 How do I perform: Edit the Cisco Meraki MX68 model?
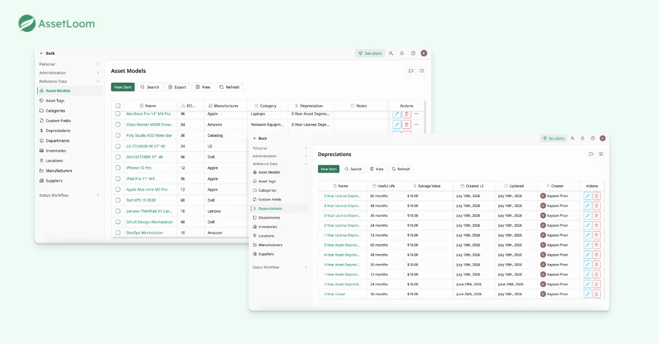[397, 124]
